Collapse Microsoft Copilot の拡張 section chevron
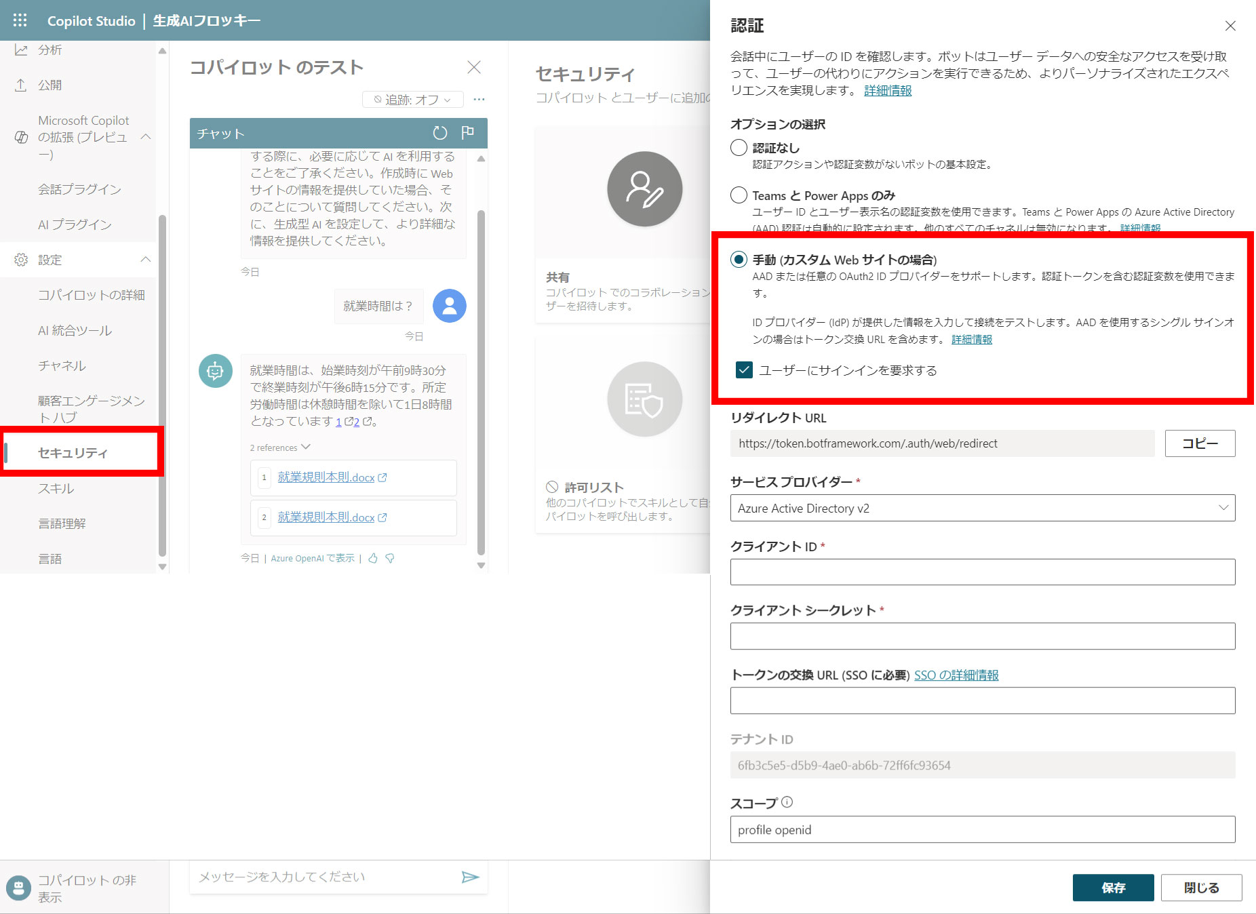Image resolution: width=1256 pixels, height=914 pixels. point(145,137)
